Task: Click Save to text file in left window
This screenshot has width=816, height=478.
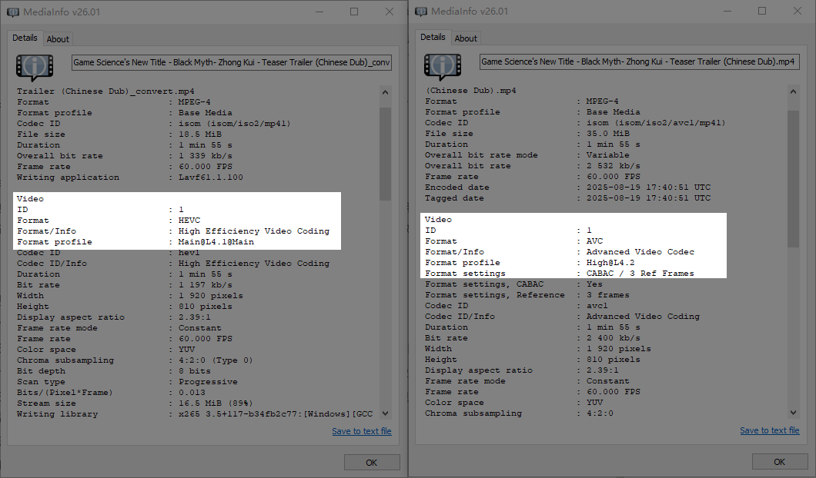Action: click(x=362, y=431)
